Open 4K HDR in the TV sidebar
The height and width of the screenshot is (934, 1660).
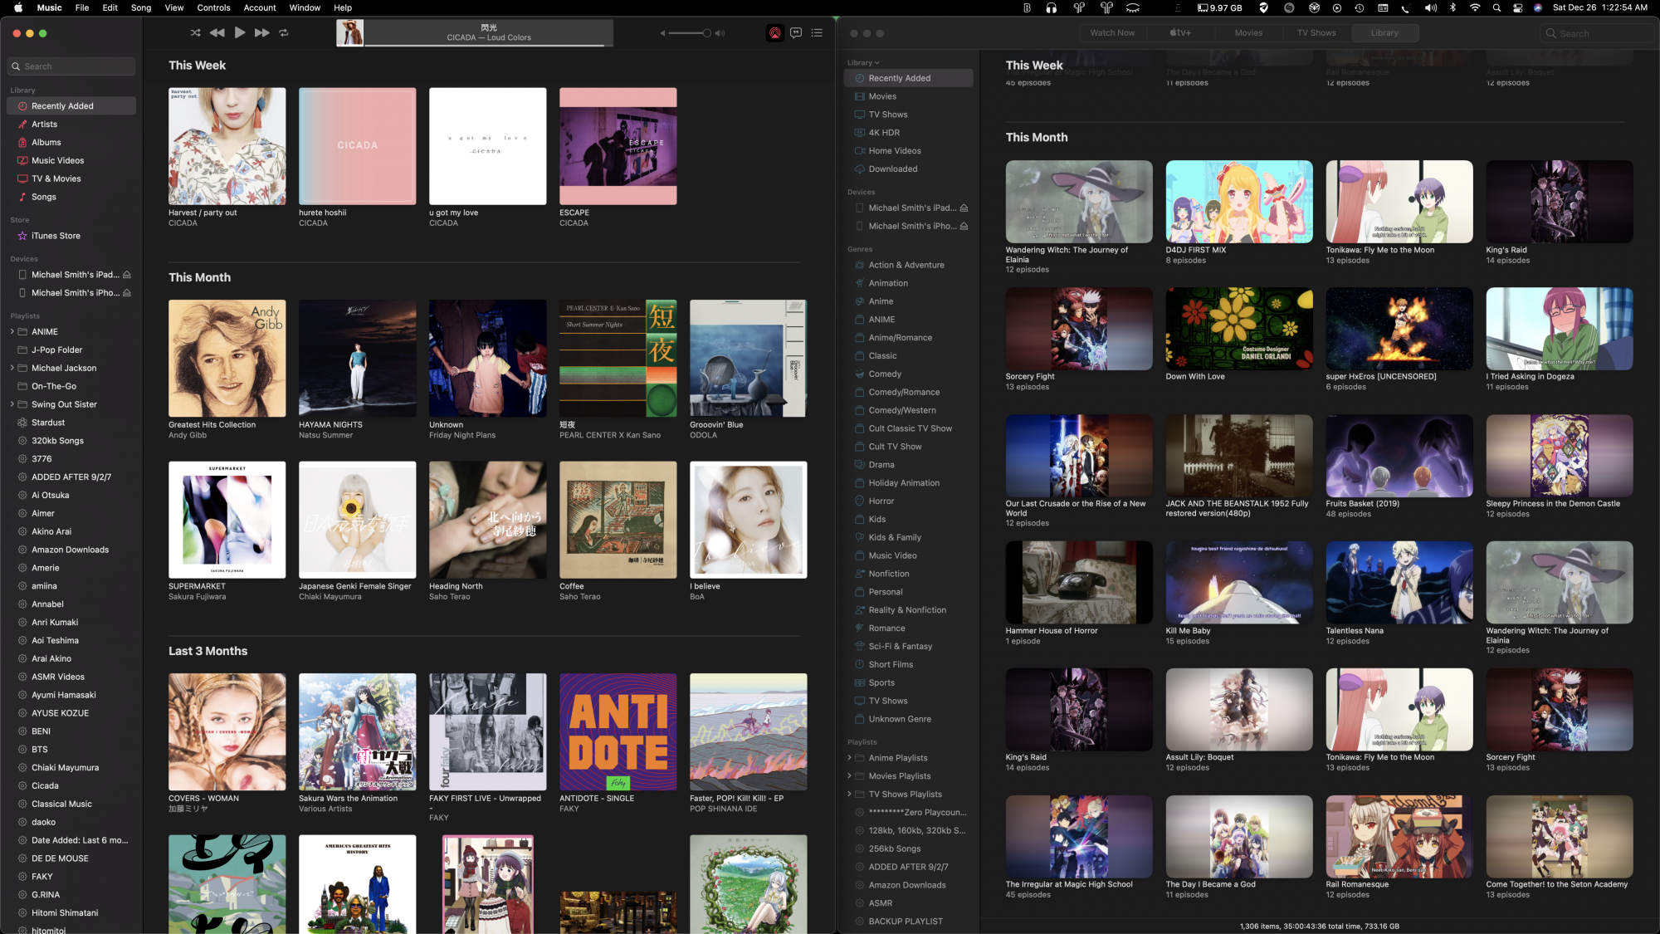[884, 133]
